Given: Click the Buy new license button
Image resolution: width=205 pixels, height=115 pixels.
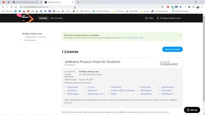Looking at the screenshot, I should pos(172,49).
